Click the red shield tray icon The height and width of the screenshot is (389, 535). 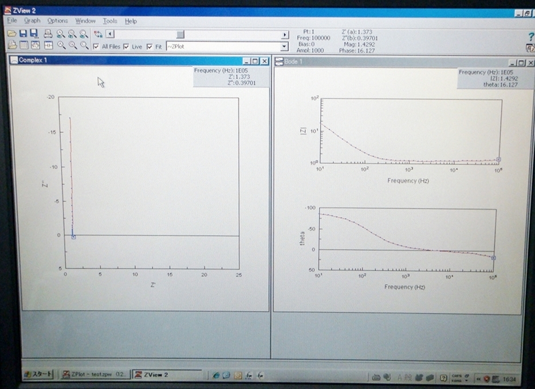pyautogui.click(x=487, y=379)
